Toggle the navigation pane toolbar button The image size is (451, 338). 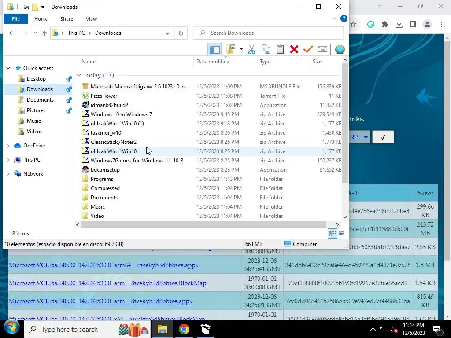(214, 49)
